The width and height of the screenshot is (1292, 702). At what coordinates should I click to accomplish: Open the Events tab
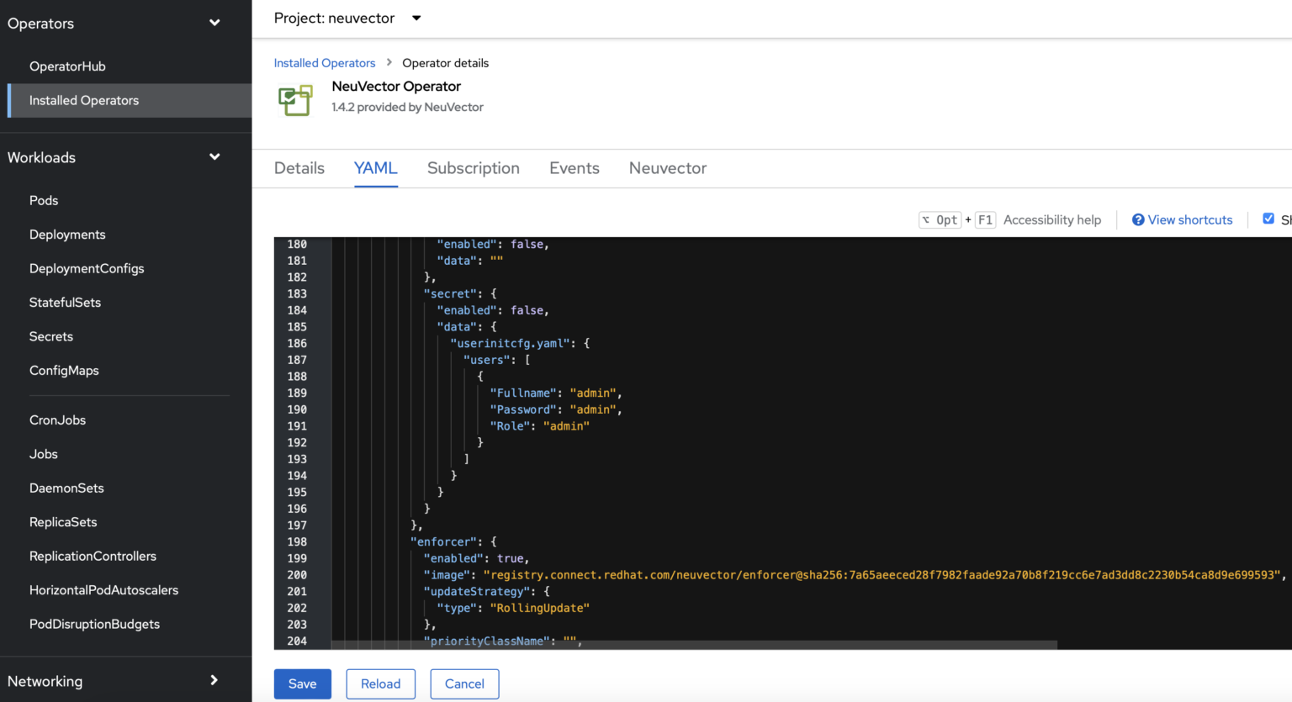pyautogui.click(x=575, y=168)
